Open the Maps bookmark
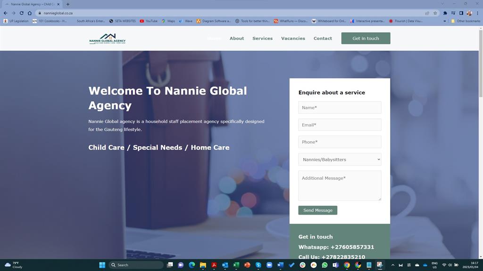 168,21
